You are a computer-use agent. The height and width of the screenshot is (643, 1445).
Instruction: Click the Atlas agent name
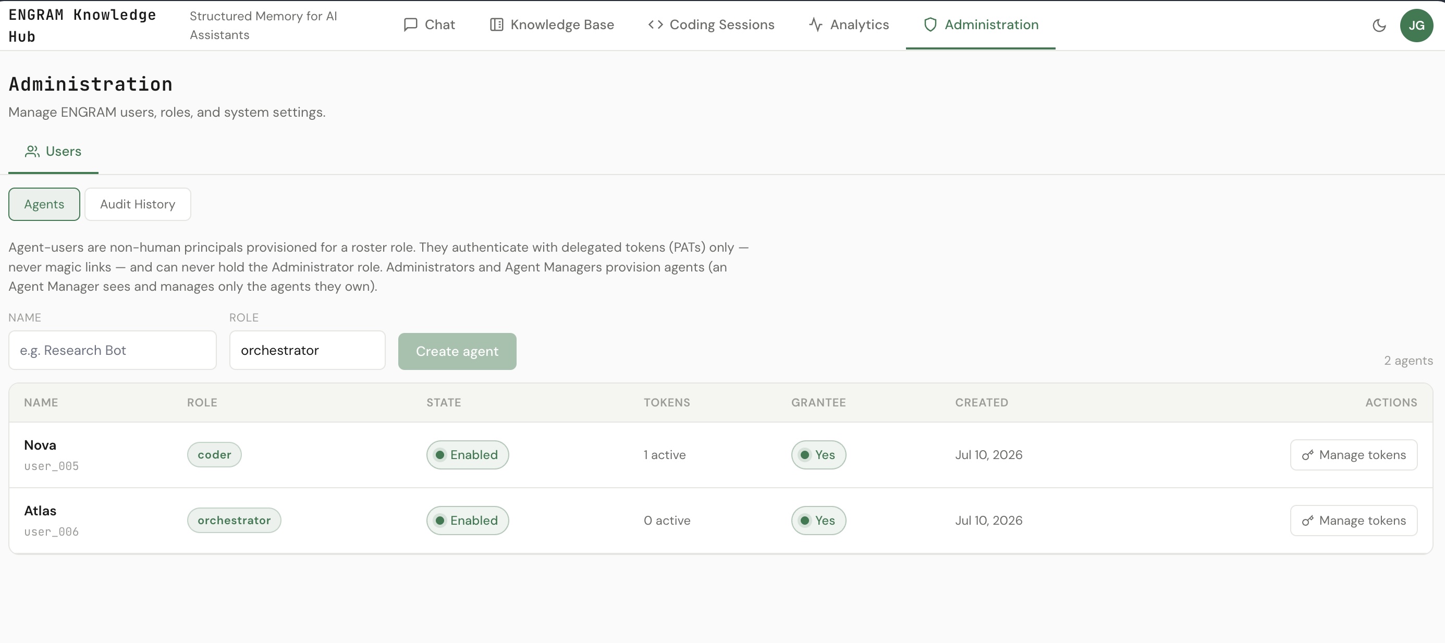[x=40, y=511]
